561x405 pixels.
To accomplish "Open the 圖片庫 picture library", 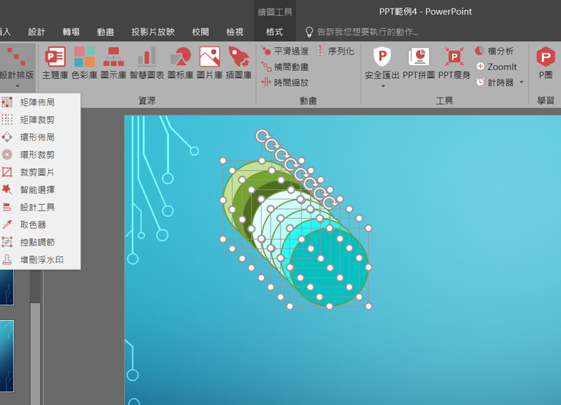I will 210,62.
